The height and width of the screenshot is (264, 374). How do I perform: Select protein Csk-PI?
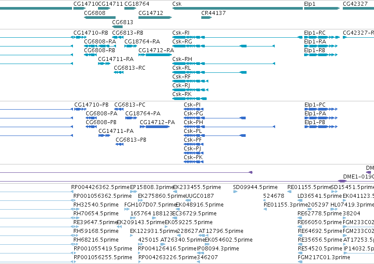192,105
